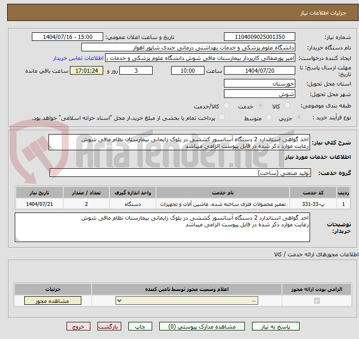
Task: Click the توضیحات خریدار text area
Action: point(162,227)
